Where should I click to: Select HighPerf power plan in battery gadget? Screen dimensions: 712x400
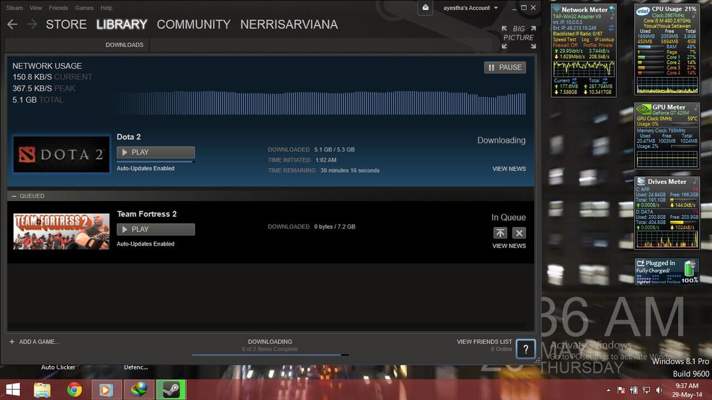(644, 282)
